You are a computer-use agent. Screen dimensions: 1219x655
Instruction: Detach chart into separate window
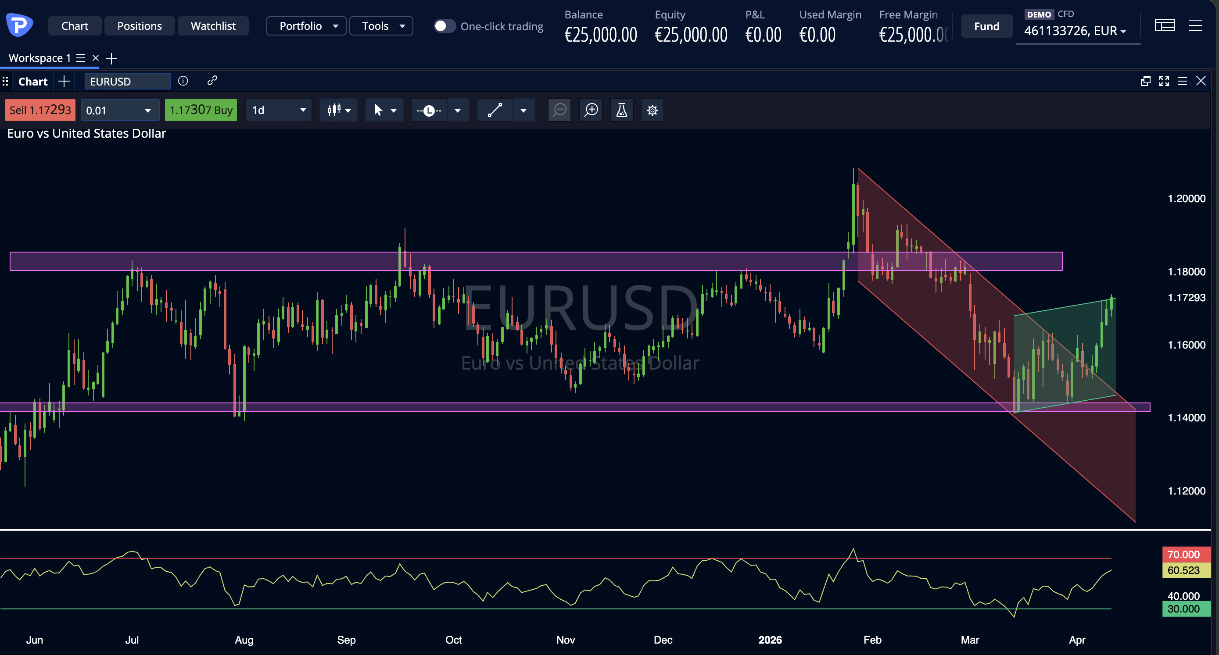(1145, 82)
